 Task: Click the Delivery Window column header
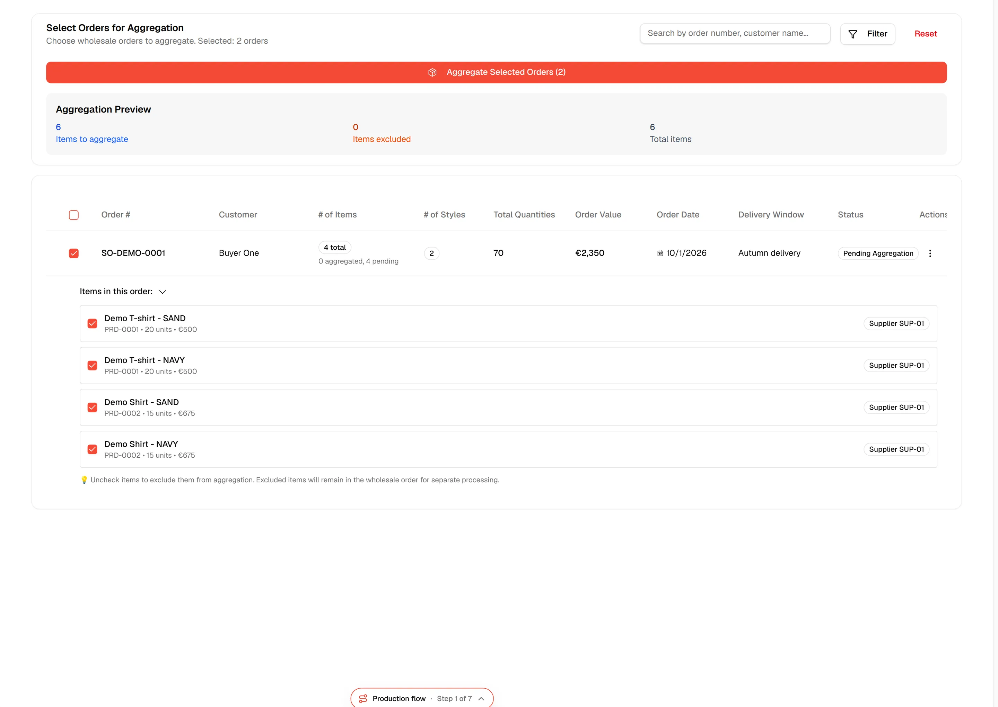771,215
